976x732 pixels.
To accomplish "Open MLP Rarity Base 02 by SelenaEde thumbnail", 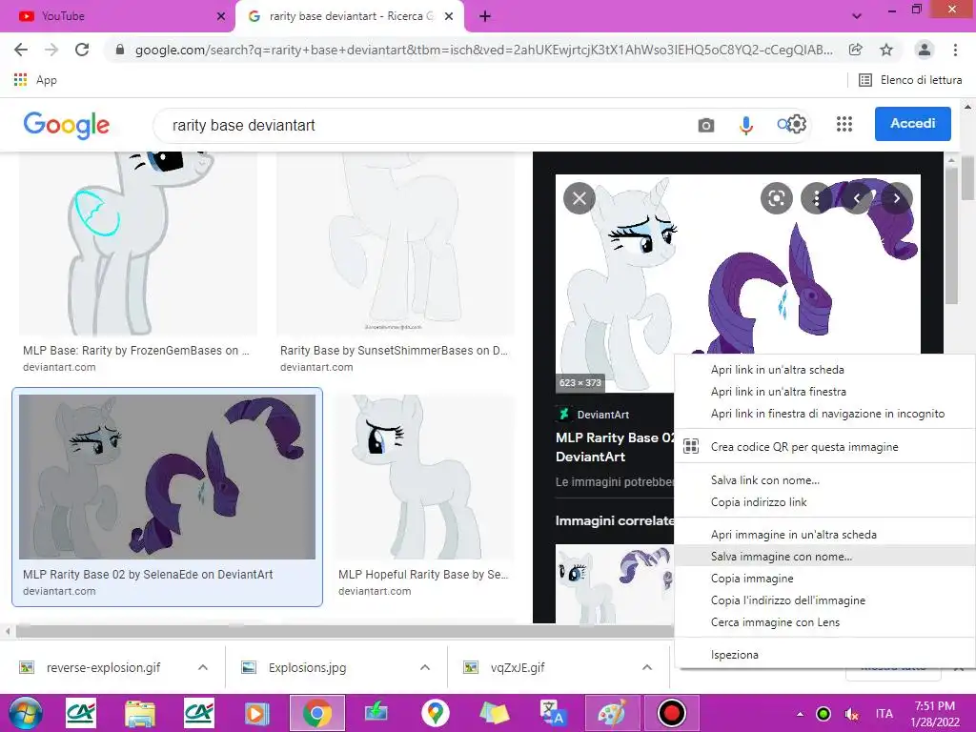I will [x=168, y=477].
